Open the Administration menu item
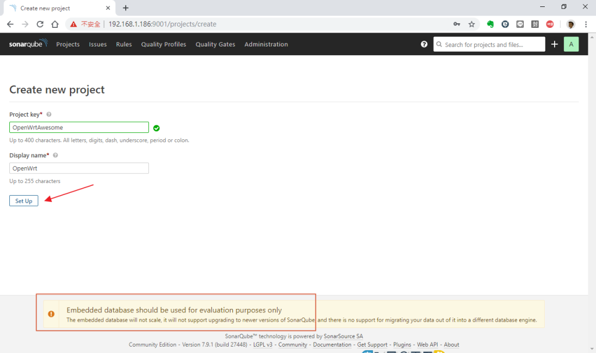The width and height of the screenshot is (596, 353). pos(266,44)
